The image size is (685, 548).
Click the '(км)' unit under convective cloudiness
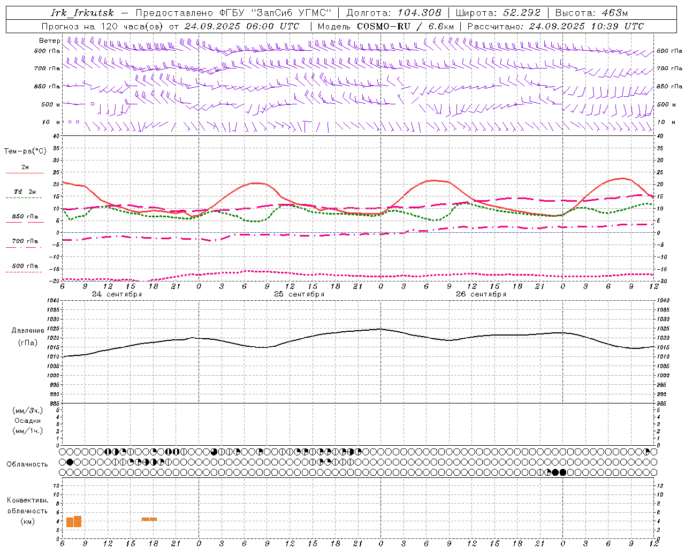[x=28, y=521]
